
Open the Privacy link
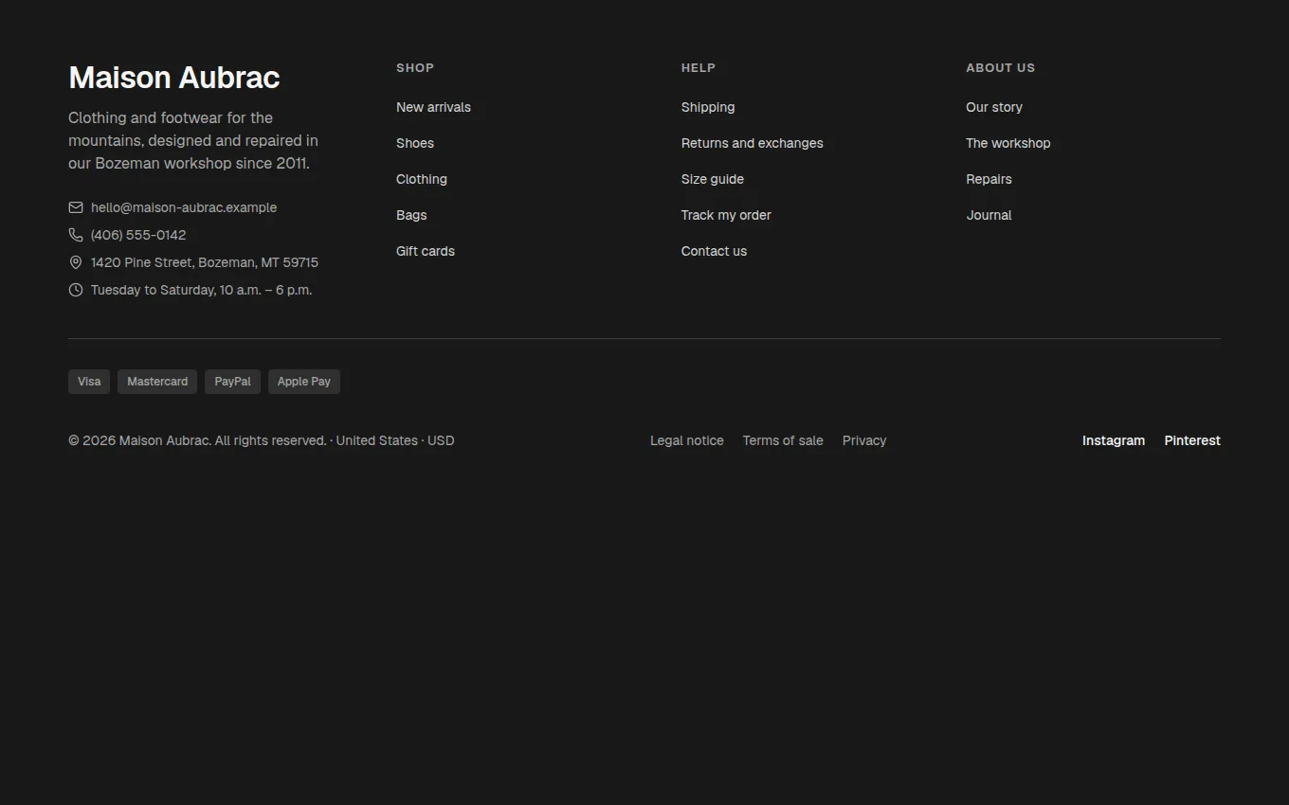point(864,440)
